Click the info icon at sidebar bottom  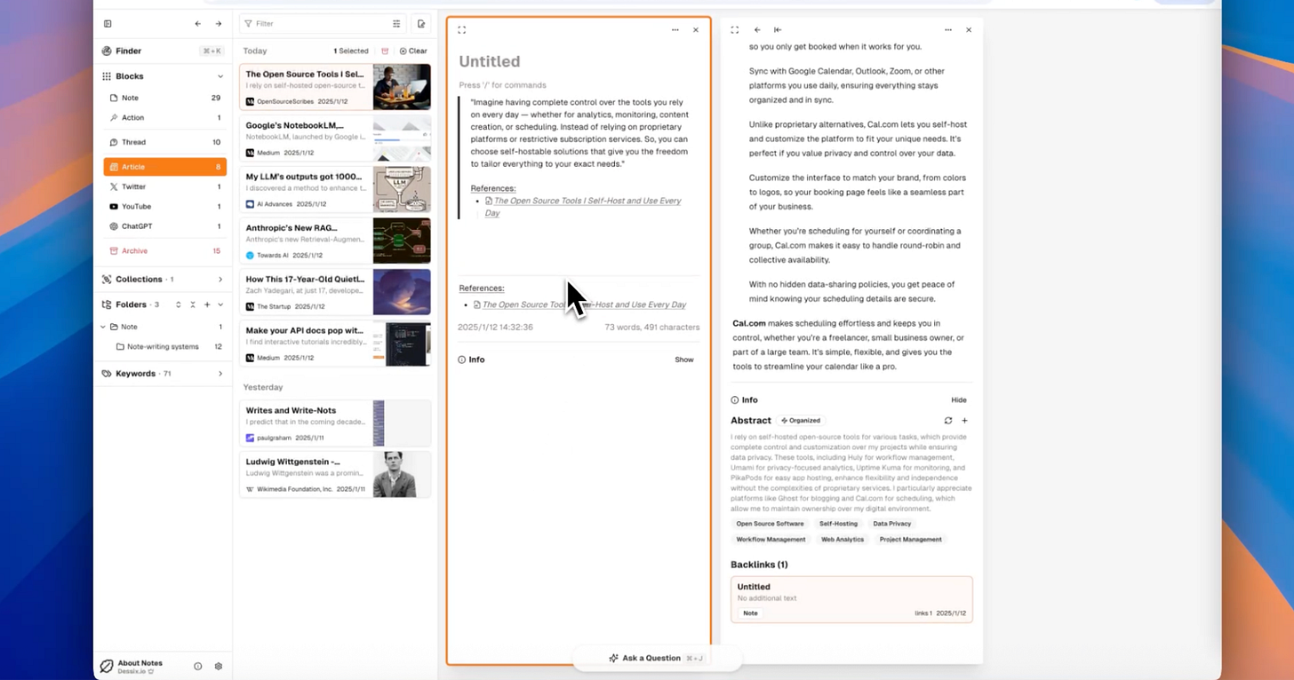[x=197, y=666]
